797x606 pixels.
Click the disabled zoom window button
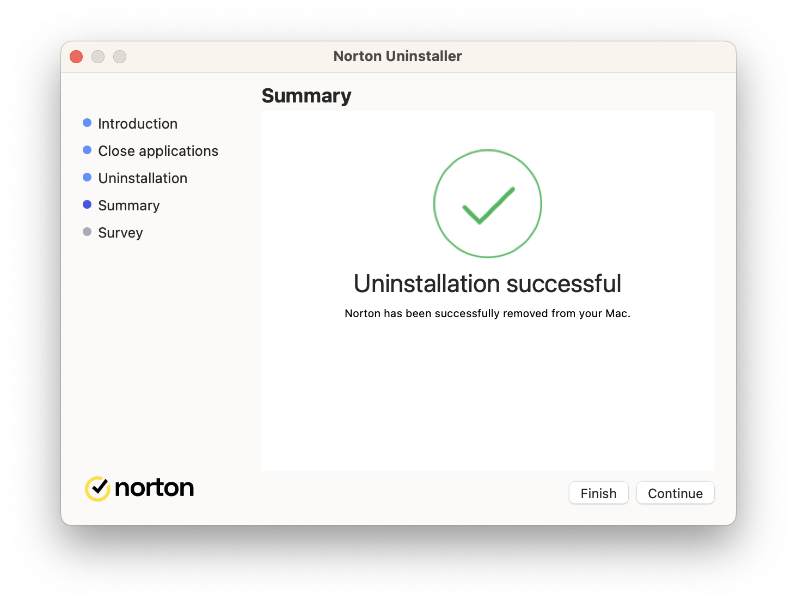coord(120,57)
